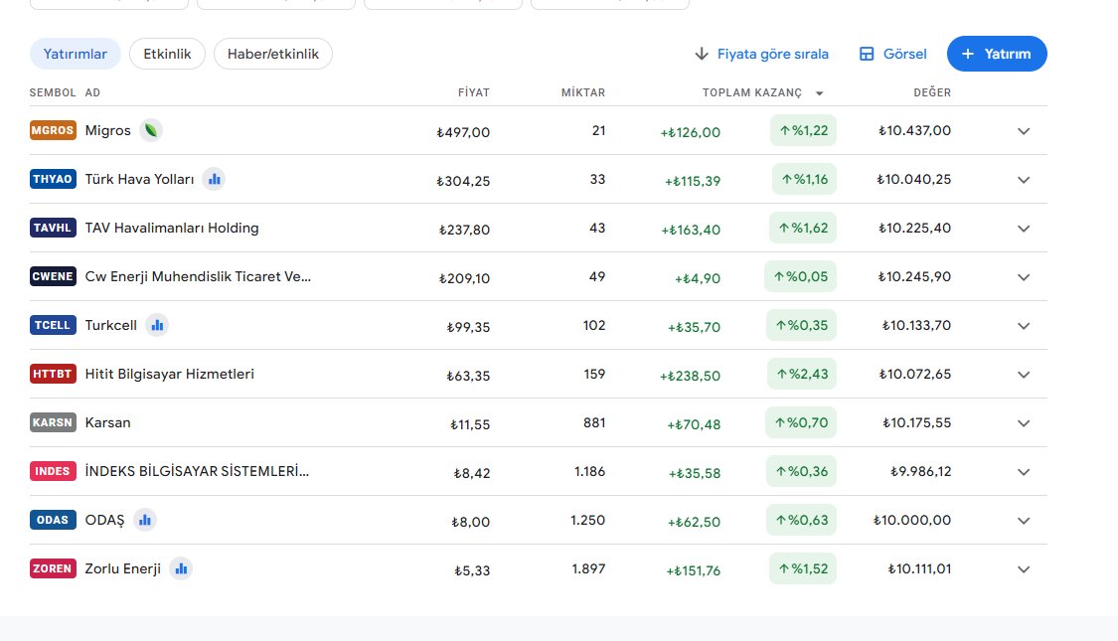
Task: Open bar chart icon next to ODAŞ
Action: click(x=145, y=520)
